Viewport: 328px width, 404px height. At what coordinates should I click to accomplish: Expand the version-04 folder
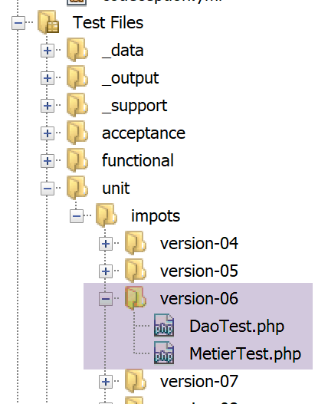point(106,244)
